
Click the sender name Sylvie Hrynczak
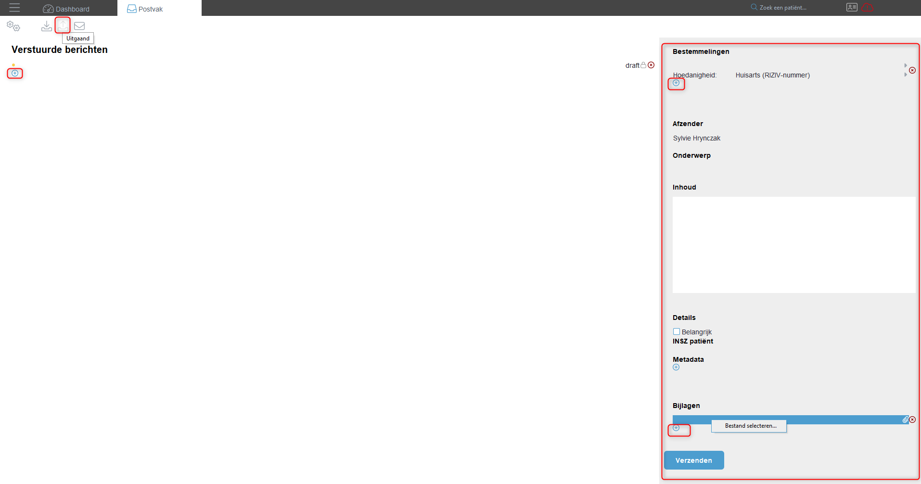point(696,138)
